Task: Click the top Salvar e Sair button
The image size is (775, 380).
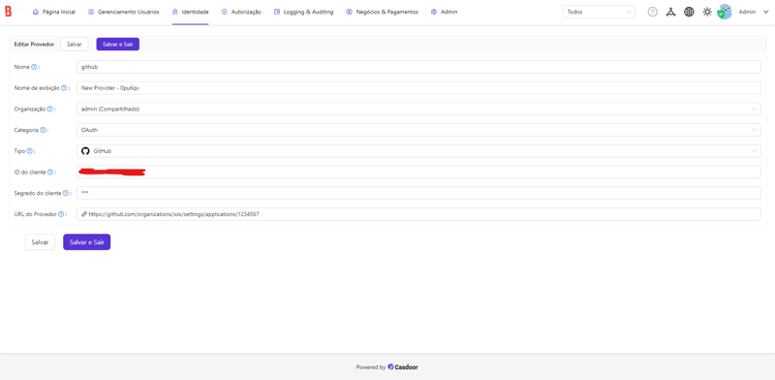Action: pos(117,44)
